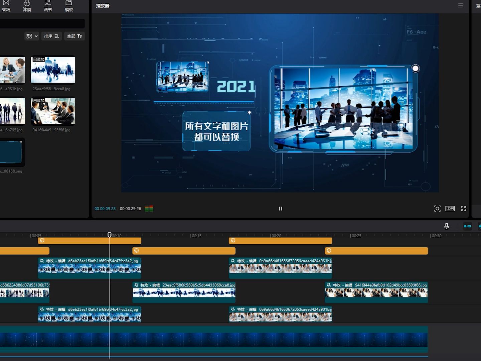481x361 pixels.
Task: Click the preview zoom magnifier icon
Action: click(437, 209)
